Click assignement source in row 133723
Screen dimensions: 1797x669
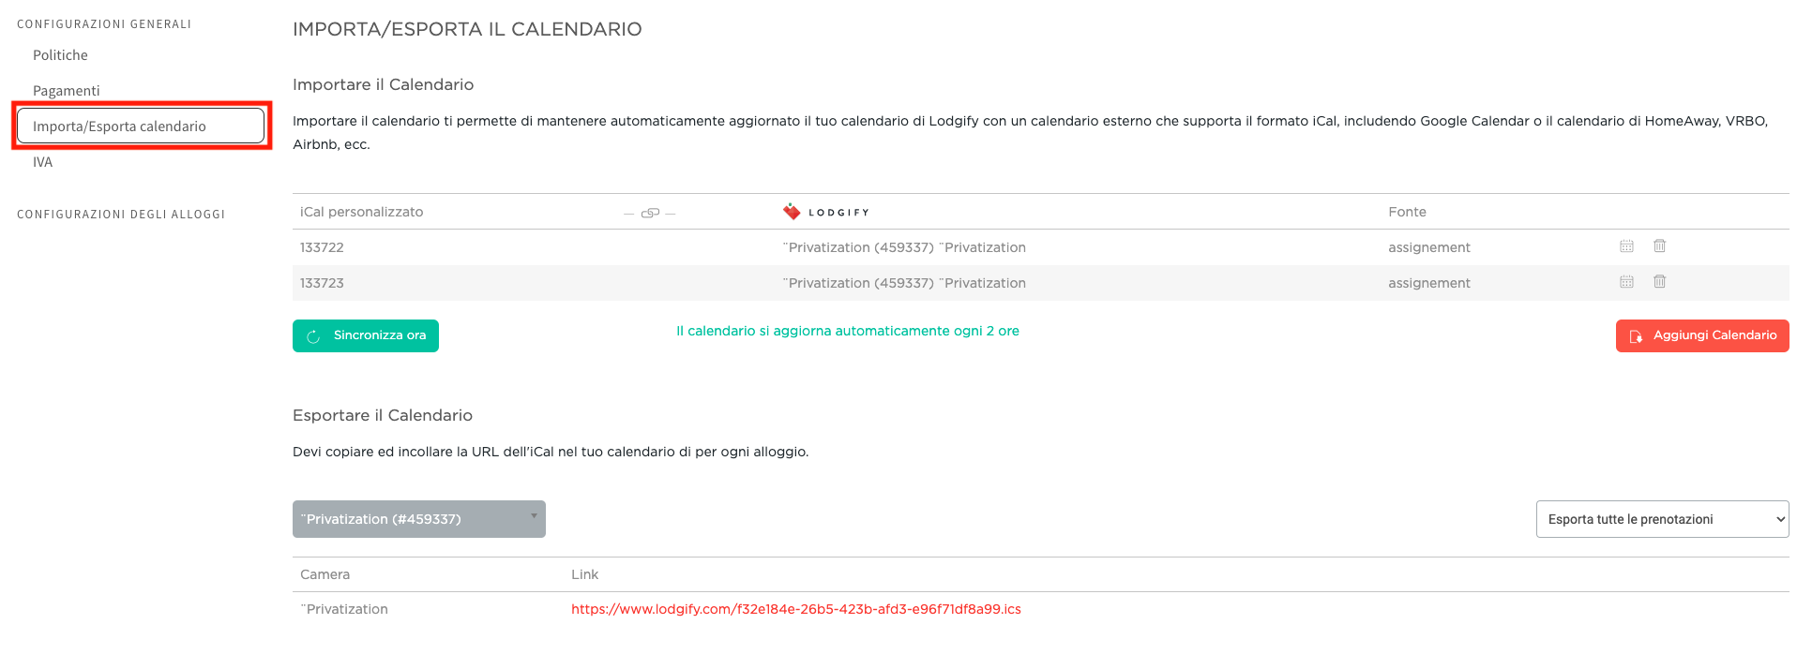[1429, 283]
